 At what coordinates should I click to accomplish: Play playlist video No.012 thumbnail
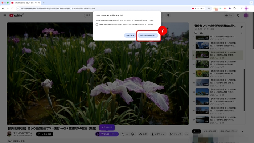click(202, 83)
